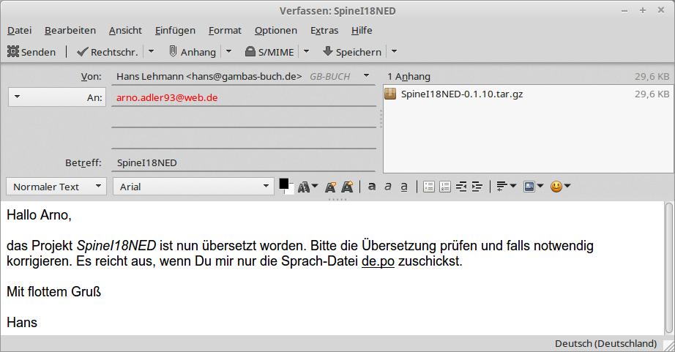Viewport: 675px width, 352px height.
Task: Insert a bulleted list
Action: coord(429,187)
